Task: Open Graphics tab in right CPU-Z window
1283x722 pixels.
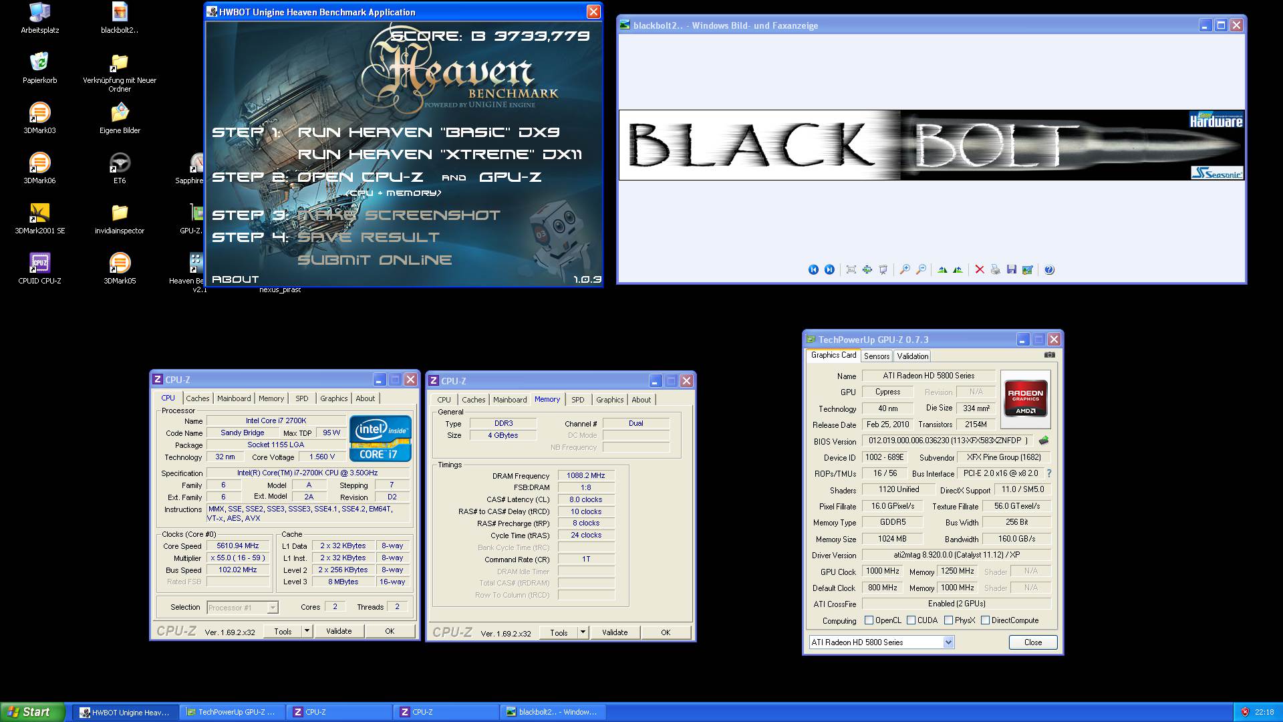Action: coord(609,400)
